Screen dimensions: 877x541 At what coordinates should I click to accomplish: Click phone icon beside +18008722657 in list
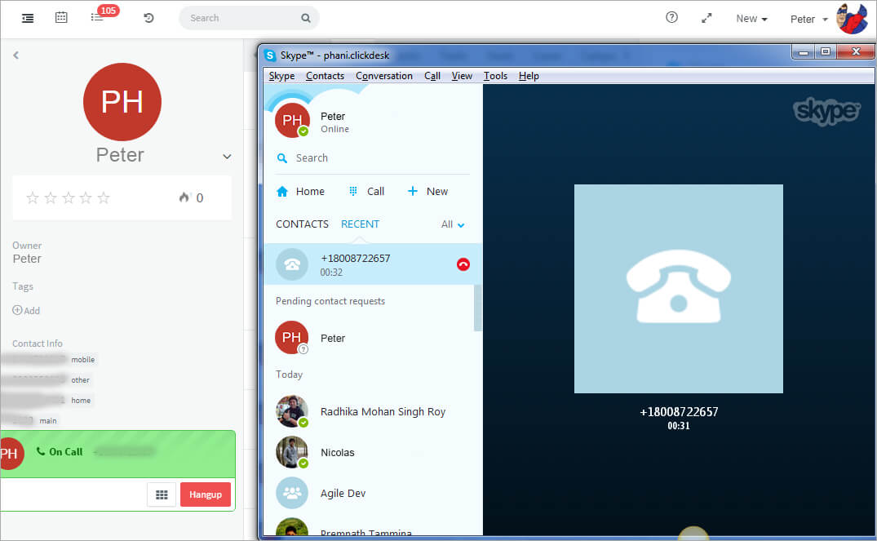292,264
